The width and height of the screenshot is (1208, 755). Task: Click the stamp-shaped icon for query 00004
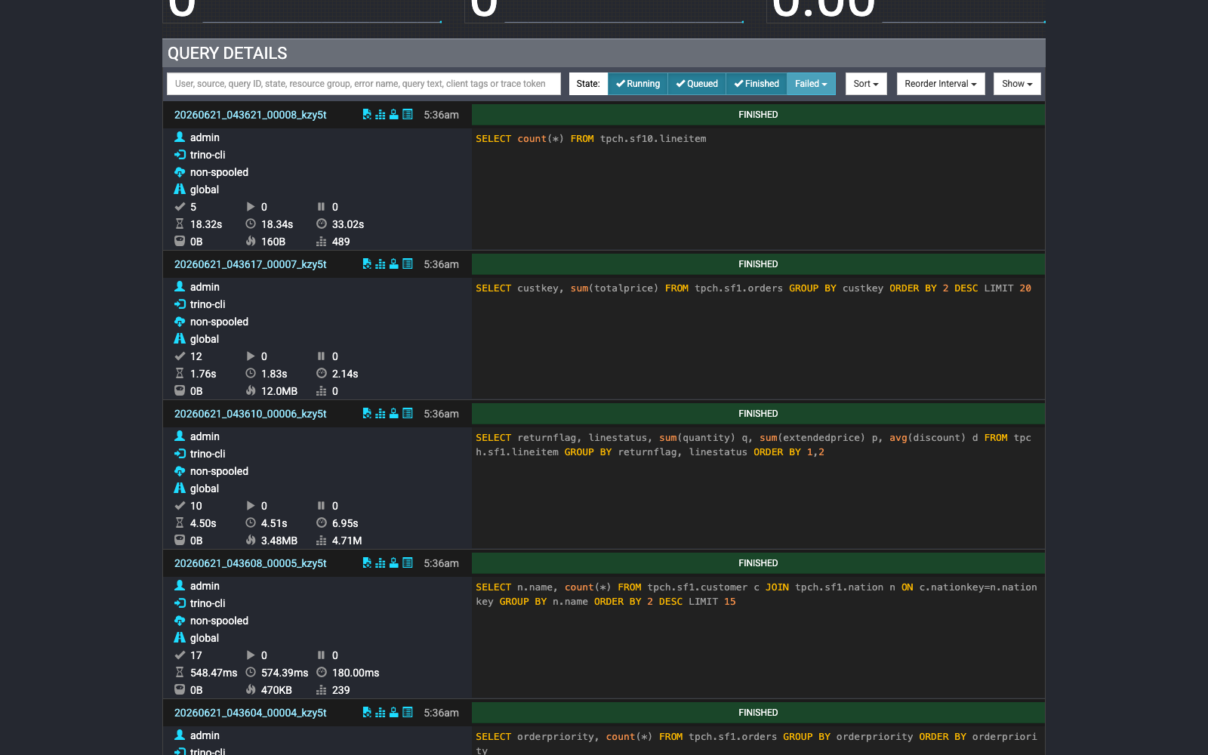click(394, 713)
